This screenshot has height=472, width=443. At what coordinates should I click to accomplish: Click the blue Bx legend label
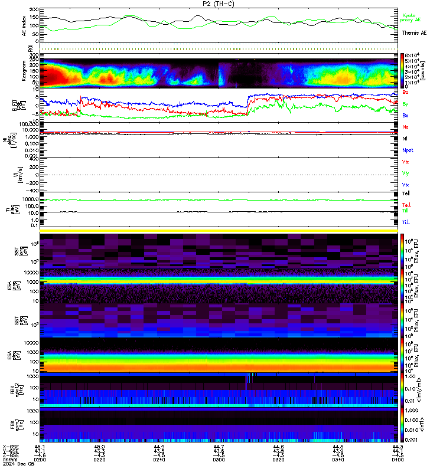pyautogui.click(x=405, y=115)
